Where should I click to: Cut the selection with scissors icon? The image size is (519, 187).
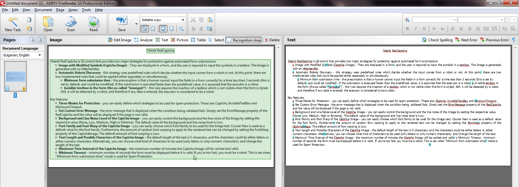tap(193, 20)
